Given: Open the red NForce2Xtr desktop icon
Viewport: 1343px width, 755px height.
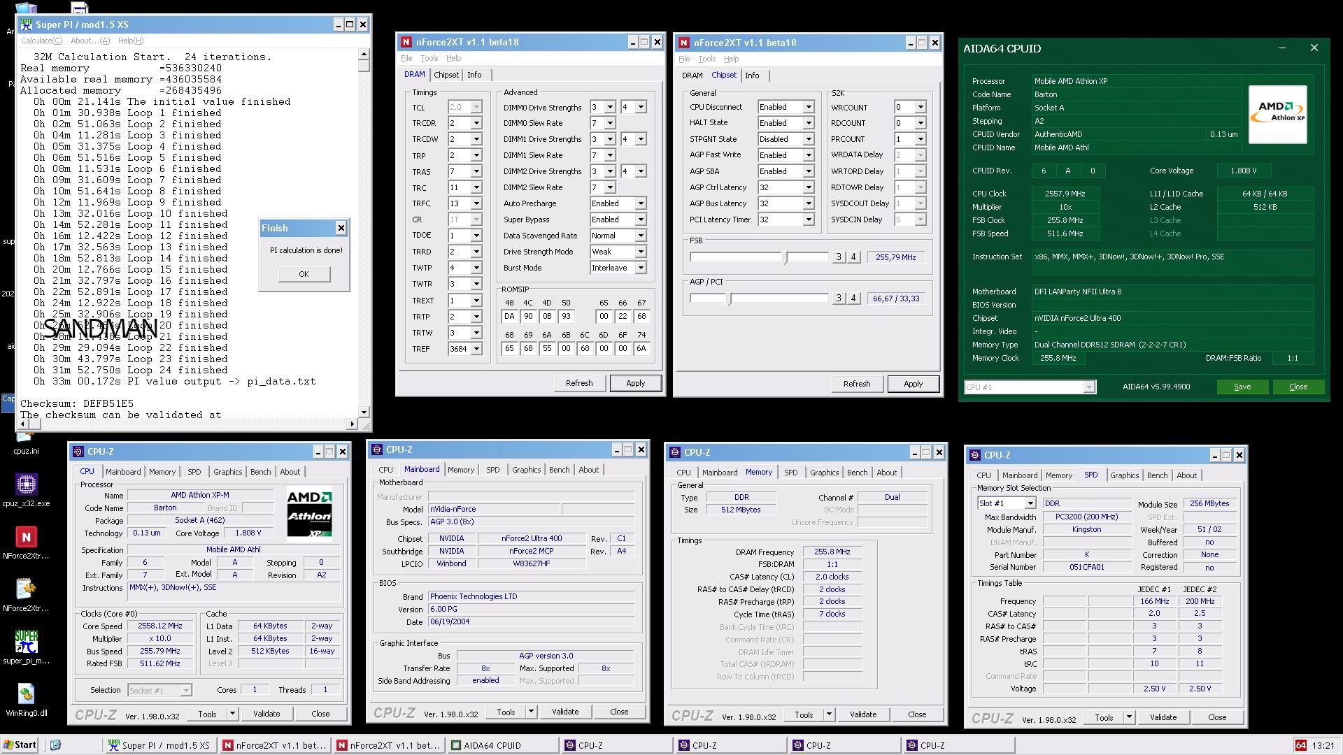Looking at the screenshot, I should pos(26,537).
